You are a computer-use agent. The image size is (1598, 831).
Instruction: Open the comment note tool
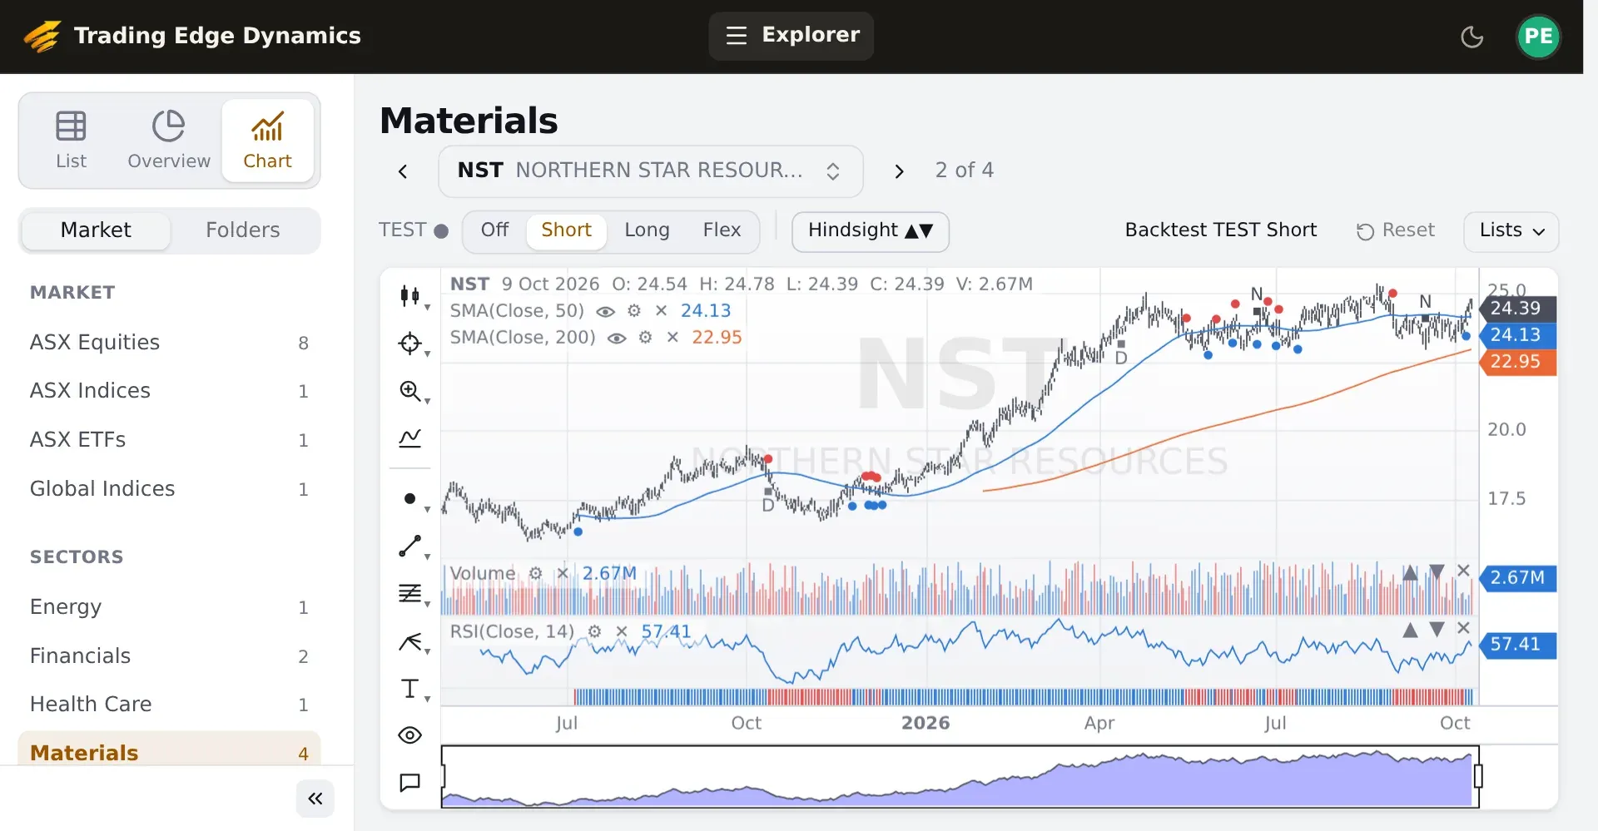tap(409, 783)
